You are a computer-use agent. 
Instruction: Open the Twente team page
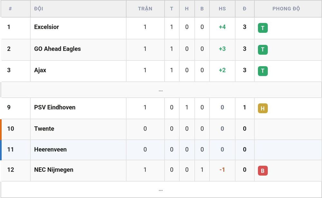(44, 129)
